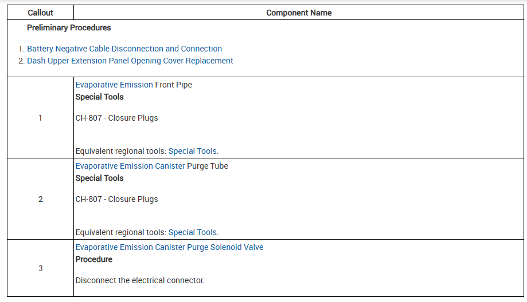The height and width of the screenshot is (302, 527).
Task: Follow the Evaporative Emission Canister link before Purge Tube
Action: (x=130, y=166)
